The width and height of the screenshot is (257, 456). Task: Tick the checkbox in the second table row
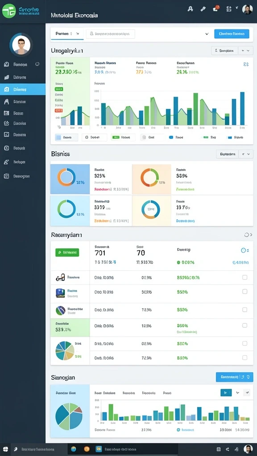pos(245,291)
